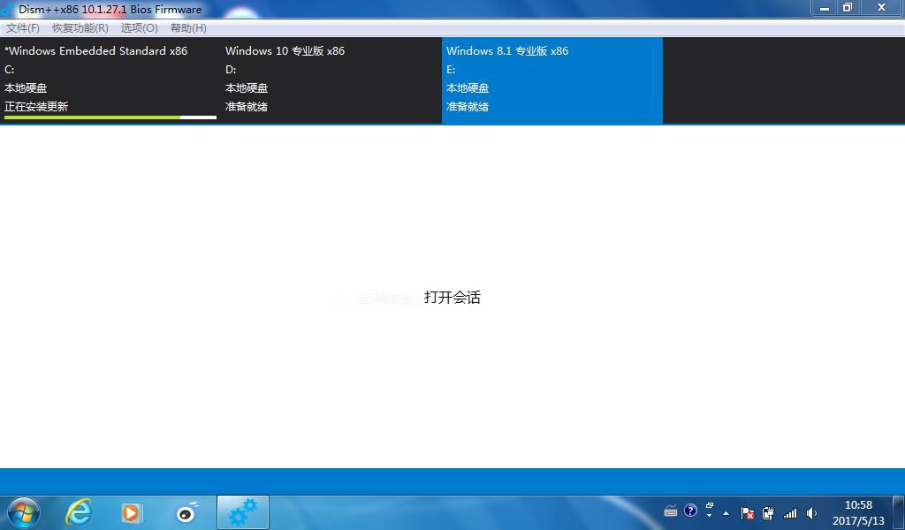The height and width of the screenshot is (530, 905).
Task: Open the Windows Start menu
Action: click(23, 512)
